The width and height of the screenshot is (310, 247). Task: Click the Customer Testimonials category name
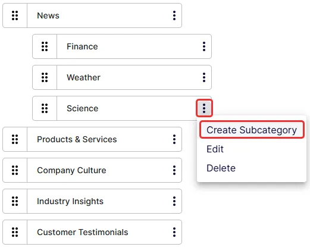83,232
